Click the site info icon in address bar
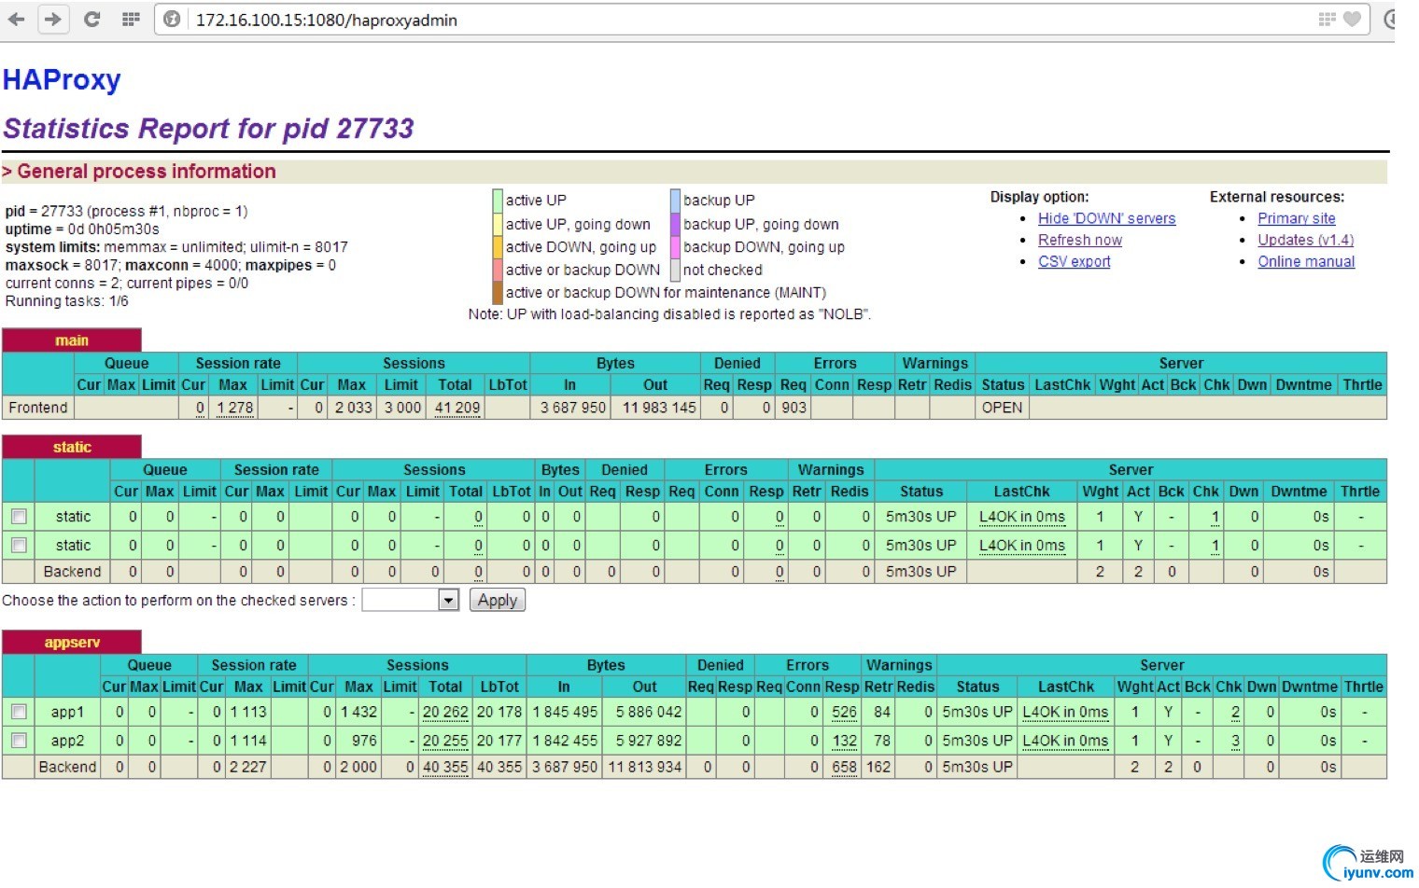1419x888 pixels. pos(172,19)
